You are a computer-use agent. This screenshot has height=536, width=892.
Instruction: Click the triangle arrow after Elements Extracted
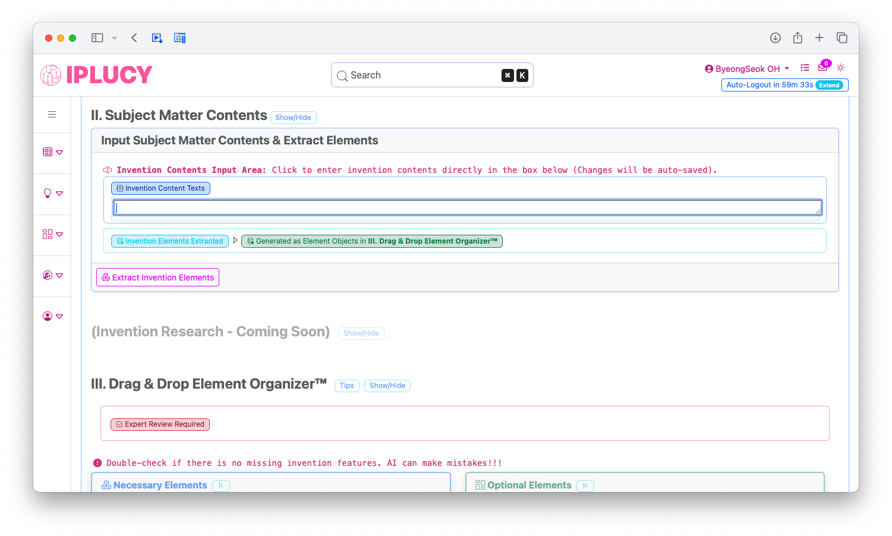(x=235, y=241)
